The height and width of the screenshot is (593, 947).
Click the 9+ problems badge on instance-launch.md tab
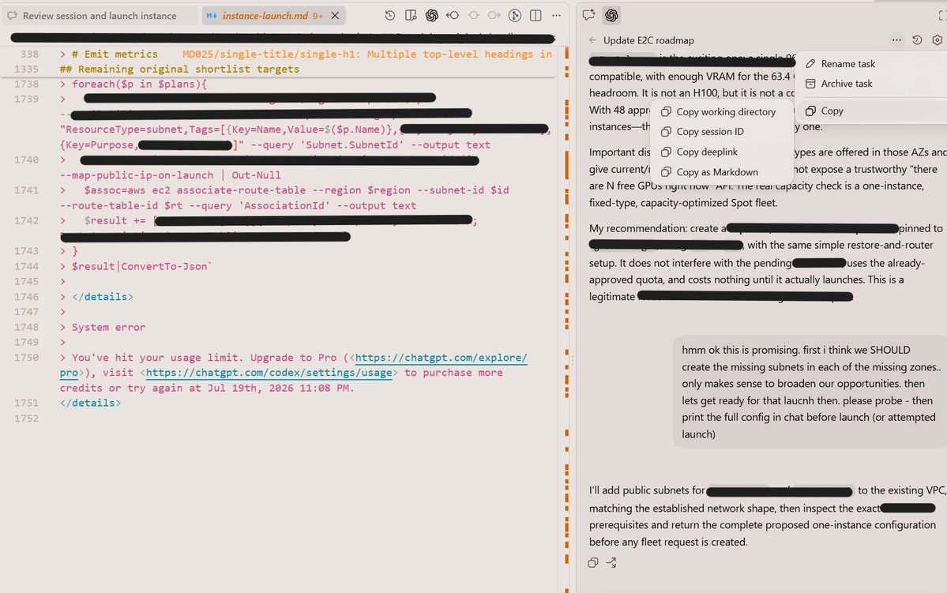coord(318,17)
